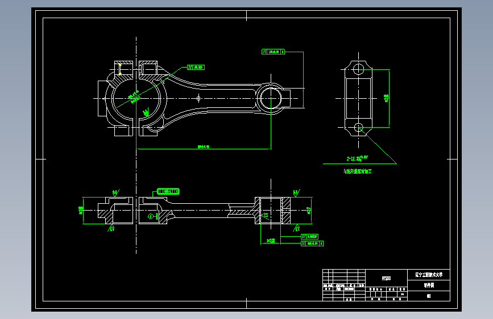The height and width of the screenshot is (319, 493).
Task: Click the material label in title block center cell
Action: [387, 279]
